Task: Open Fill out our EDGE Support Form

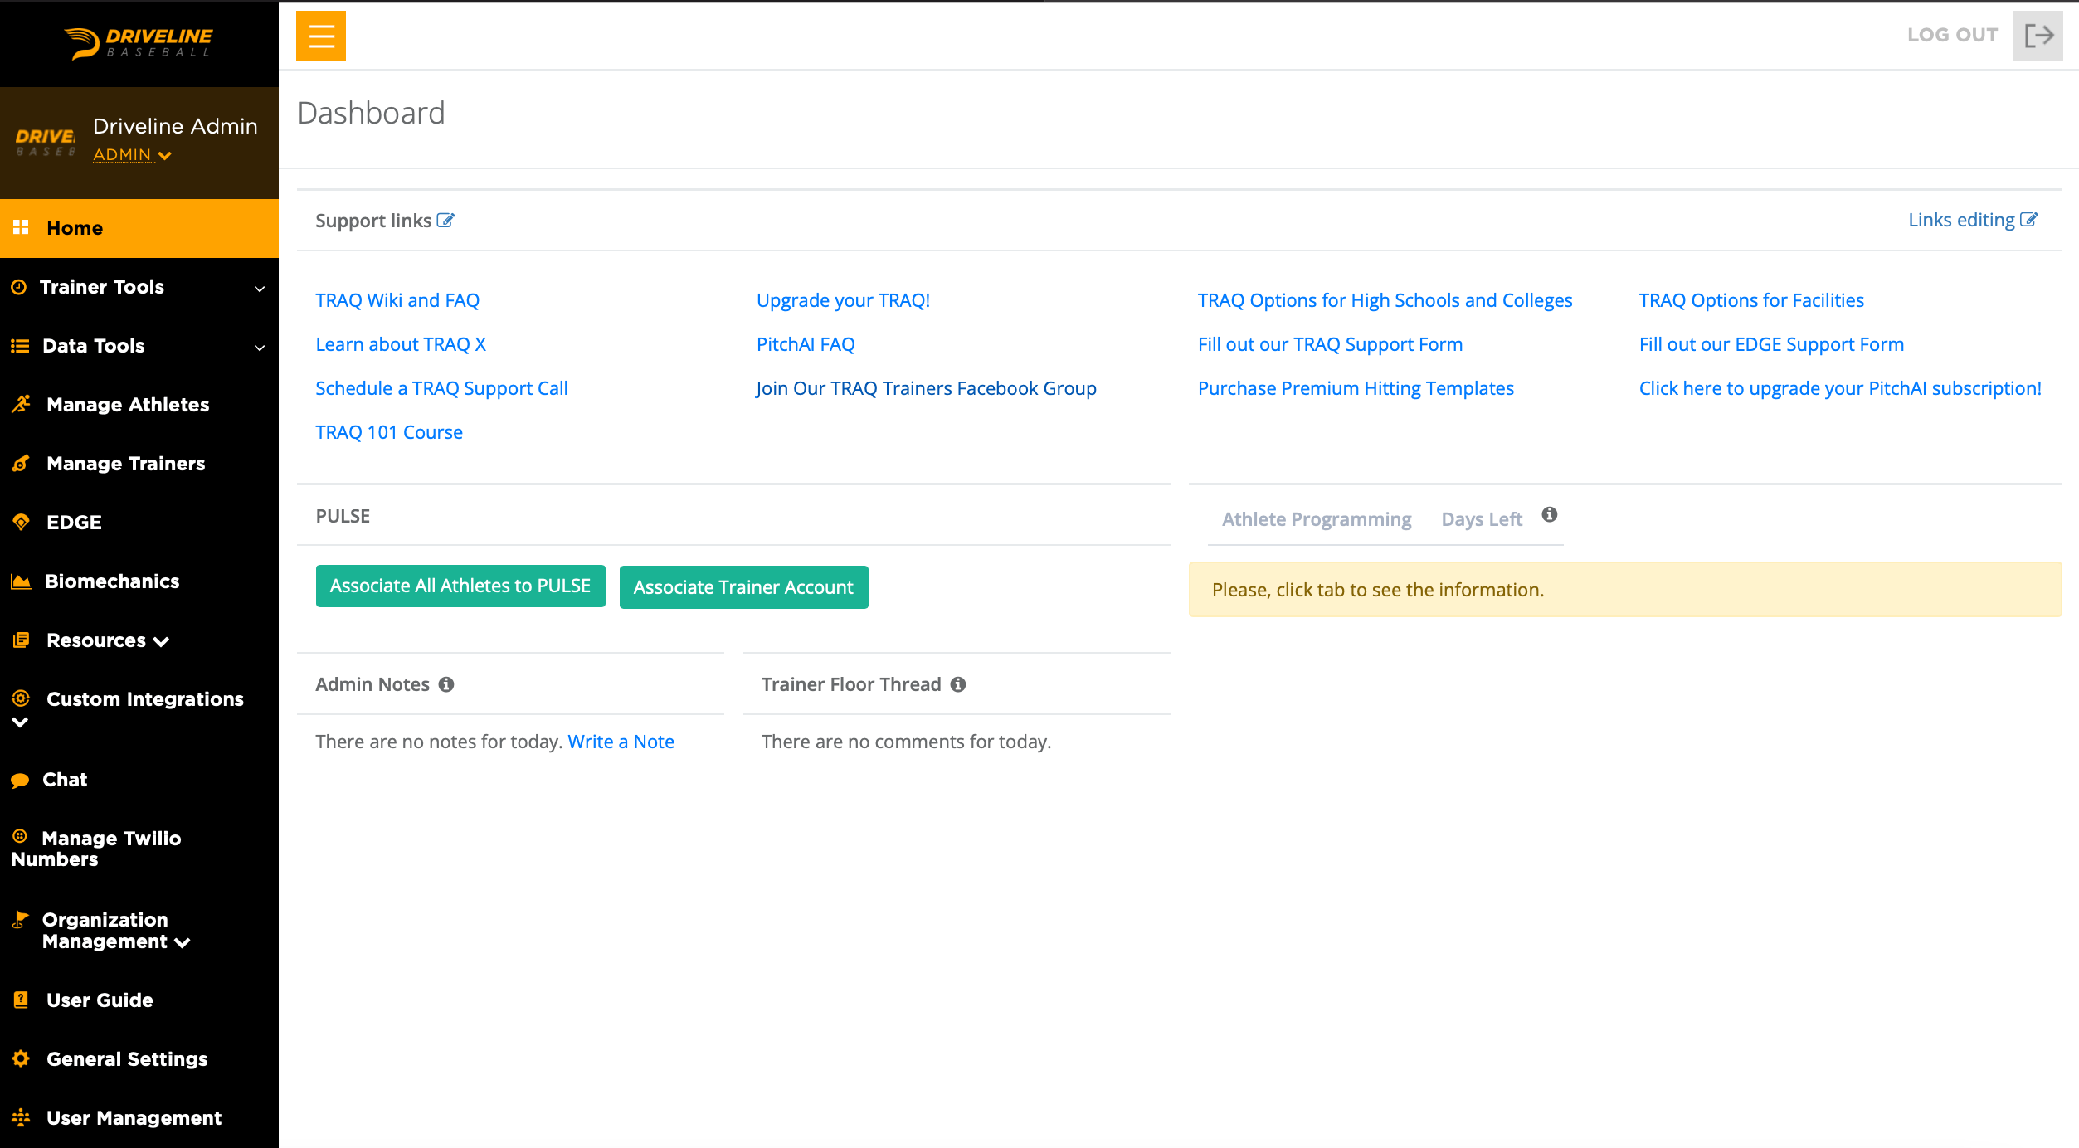Action: click(x=1771, y=344)
